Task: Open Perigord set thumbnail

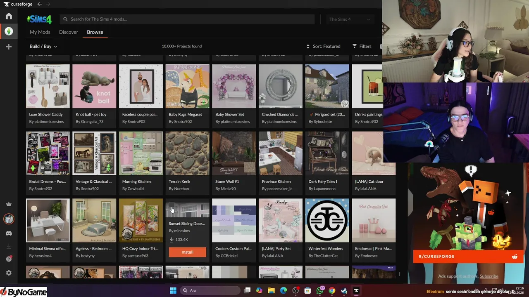Action: [x=327, y=86]
